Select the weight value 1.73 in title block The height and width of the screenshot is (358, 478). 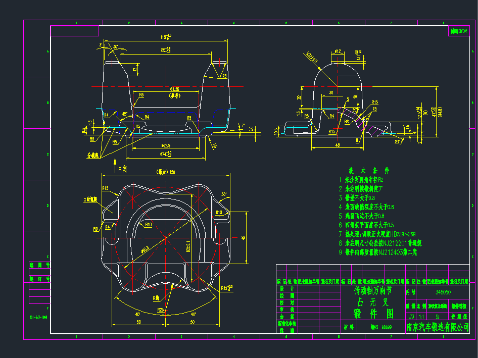click(410, 317)
